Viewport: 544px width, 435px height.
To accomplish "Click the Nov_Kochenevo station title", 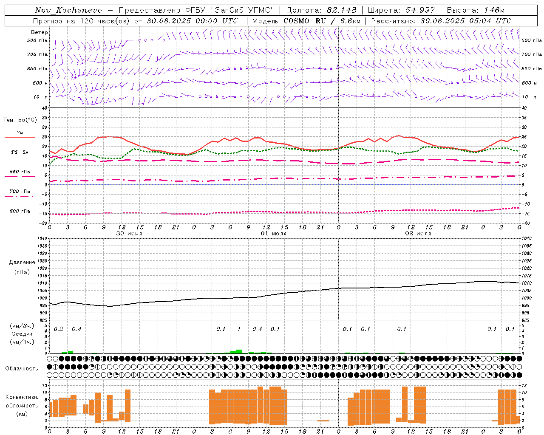I will [x=68, y=10].
